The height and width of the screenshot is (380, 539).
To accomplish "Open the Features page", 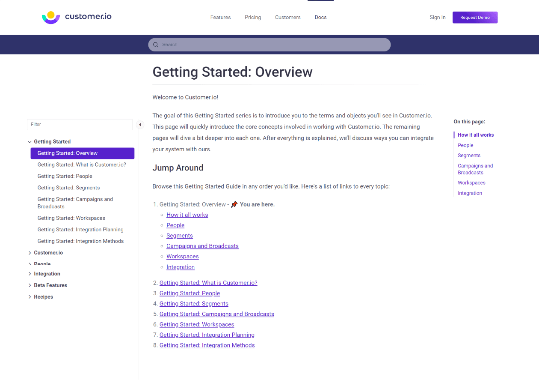I will point(220,17).
